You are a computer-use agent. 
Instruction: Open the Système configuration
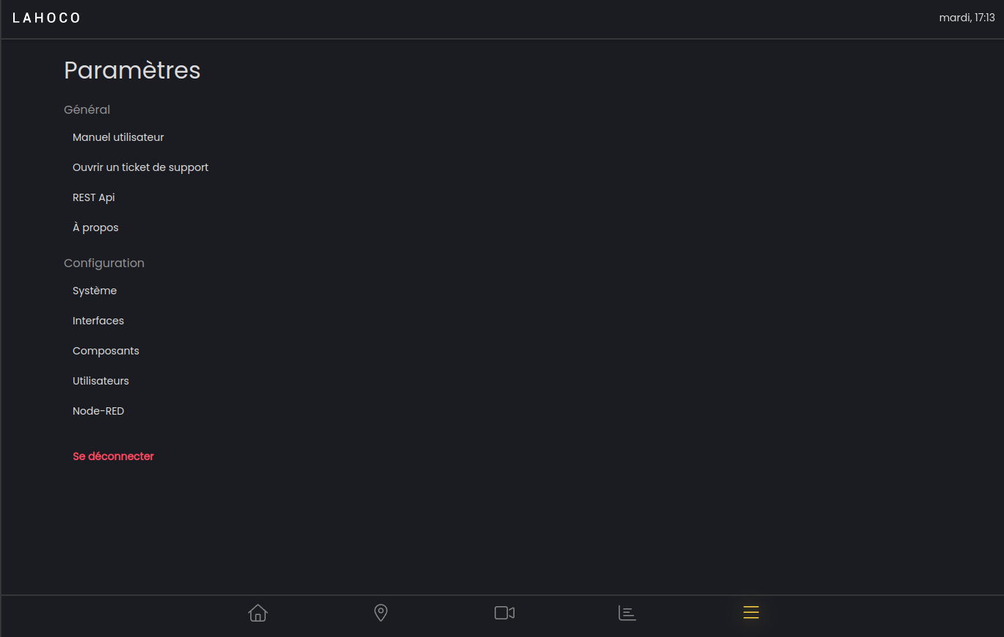point(94,291)
